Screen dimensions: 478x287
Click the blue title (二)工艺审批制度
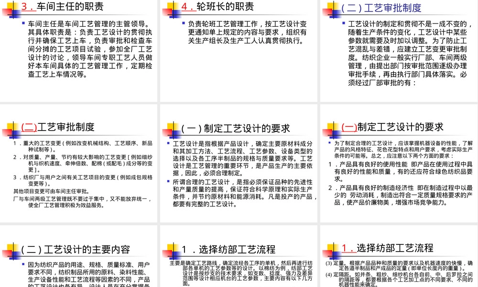point(381,8)
